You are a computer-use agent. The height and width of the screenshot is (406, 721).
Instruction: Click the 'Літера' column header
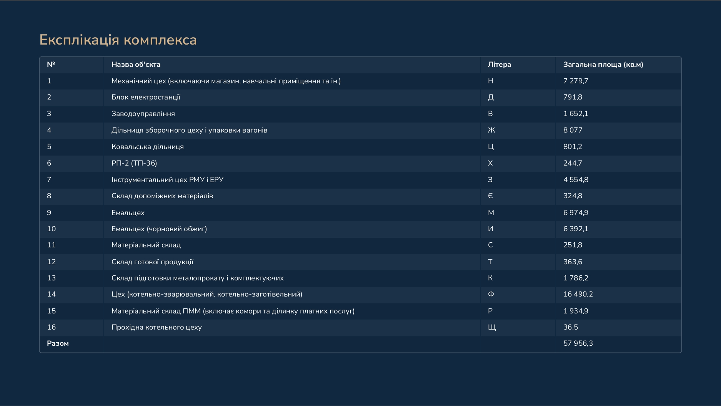[x=500, y=65]
